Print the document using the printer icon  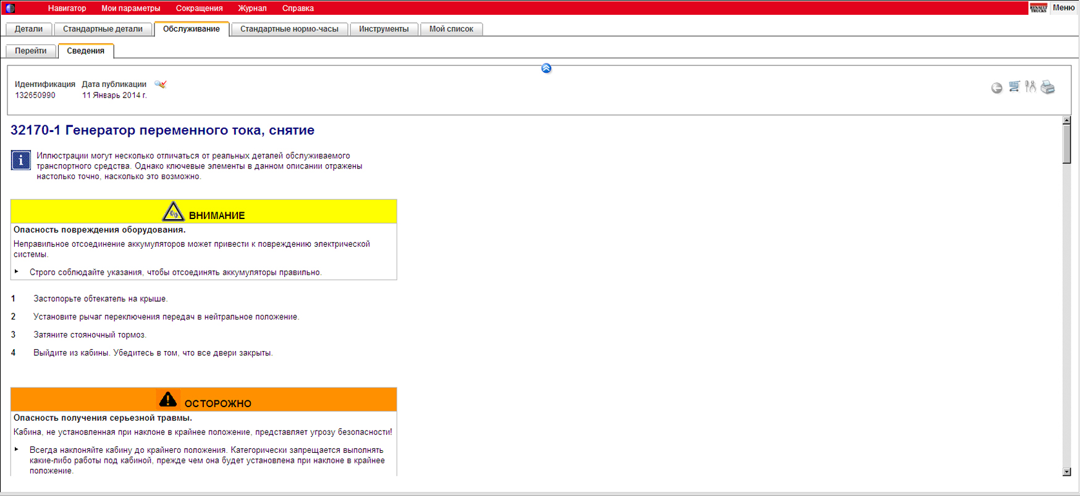point(1048,88)
